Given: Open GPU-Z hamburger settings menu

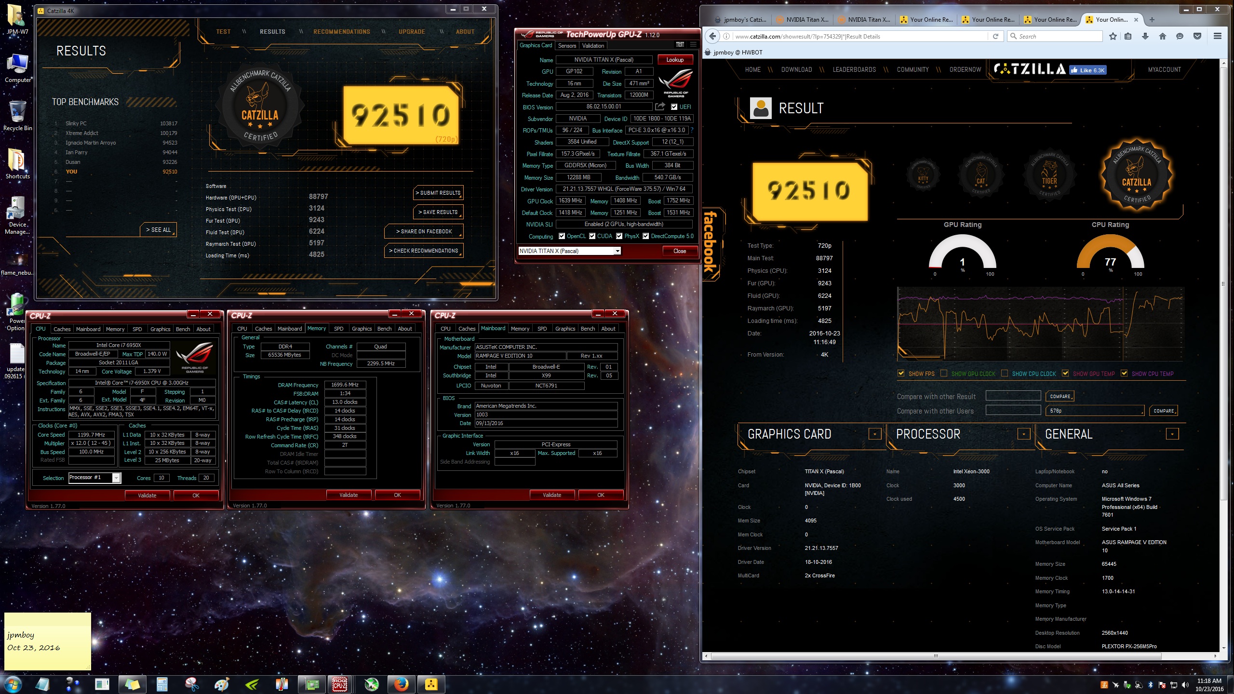Looking at the screenshot, I should (693, 45).
